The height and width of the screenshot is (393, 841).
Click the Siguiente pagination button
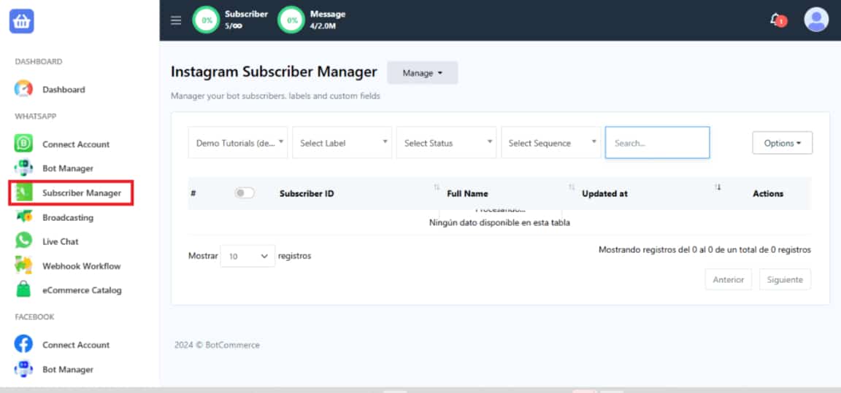[x=784, y=279]
